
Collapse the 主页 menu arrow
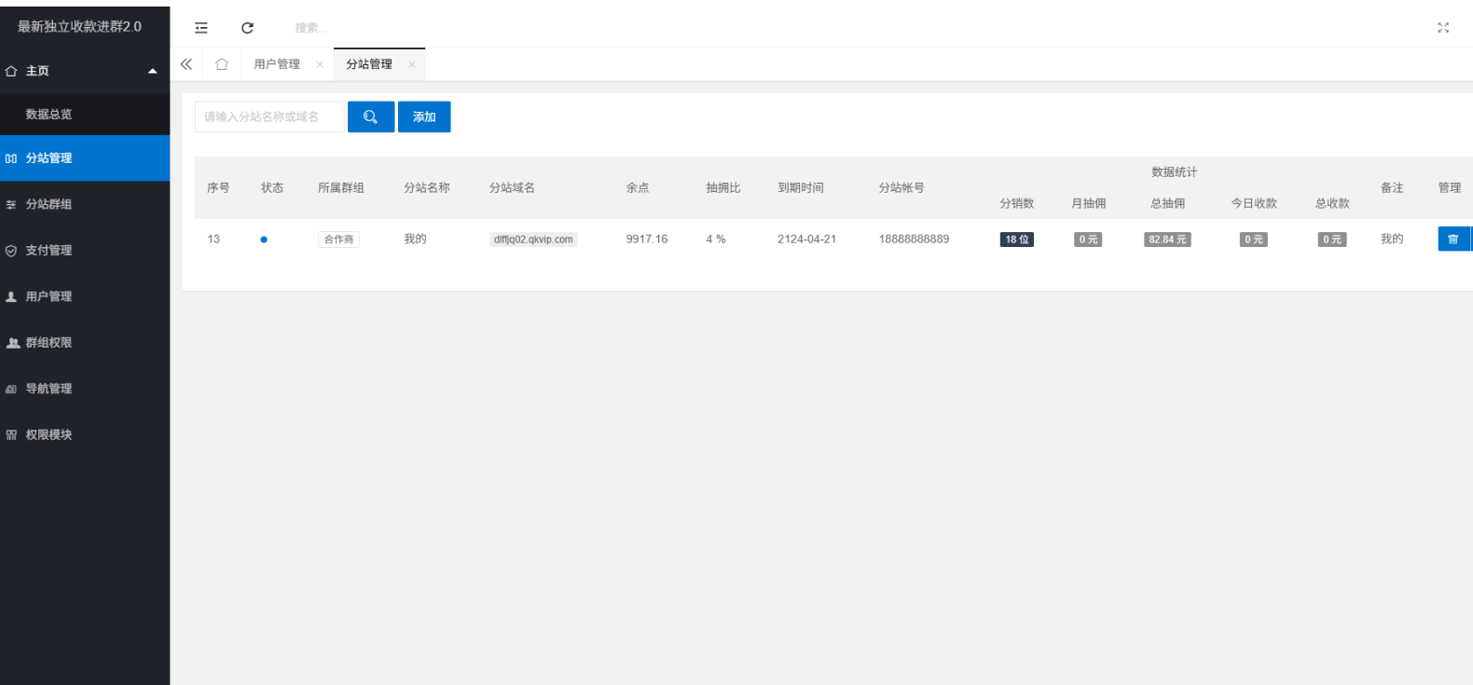(153, 71)
